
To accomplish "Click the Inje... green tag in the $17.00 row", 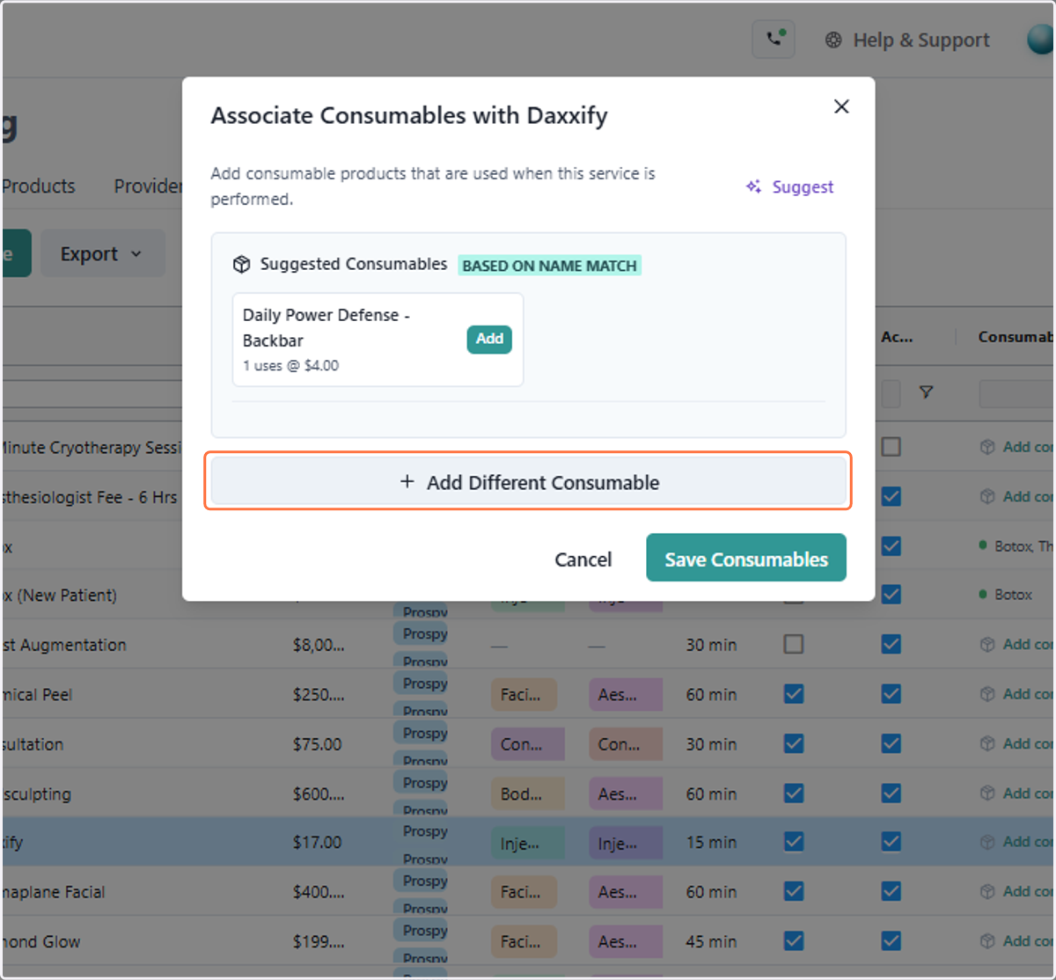I will [528, 843].
